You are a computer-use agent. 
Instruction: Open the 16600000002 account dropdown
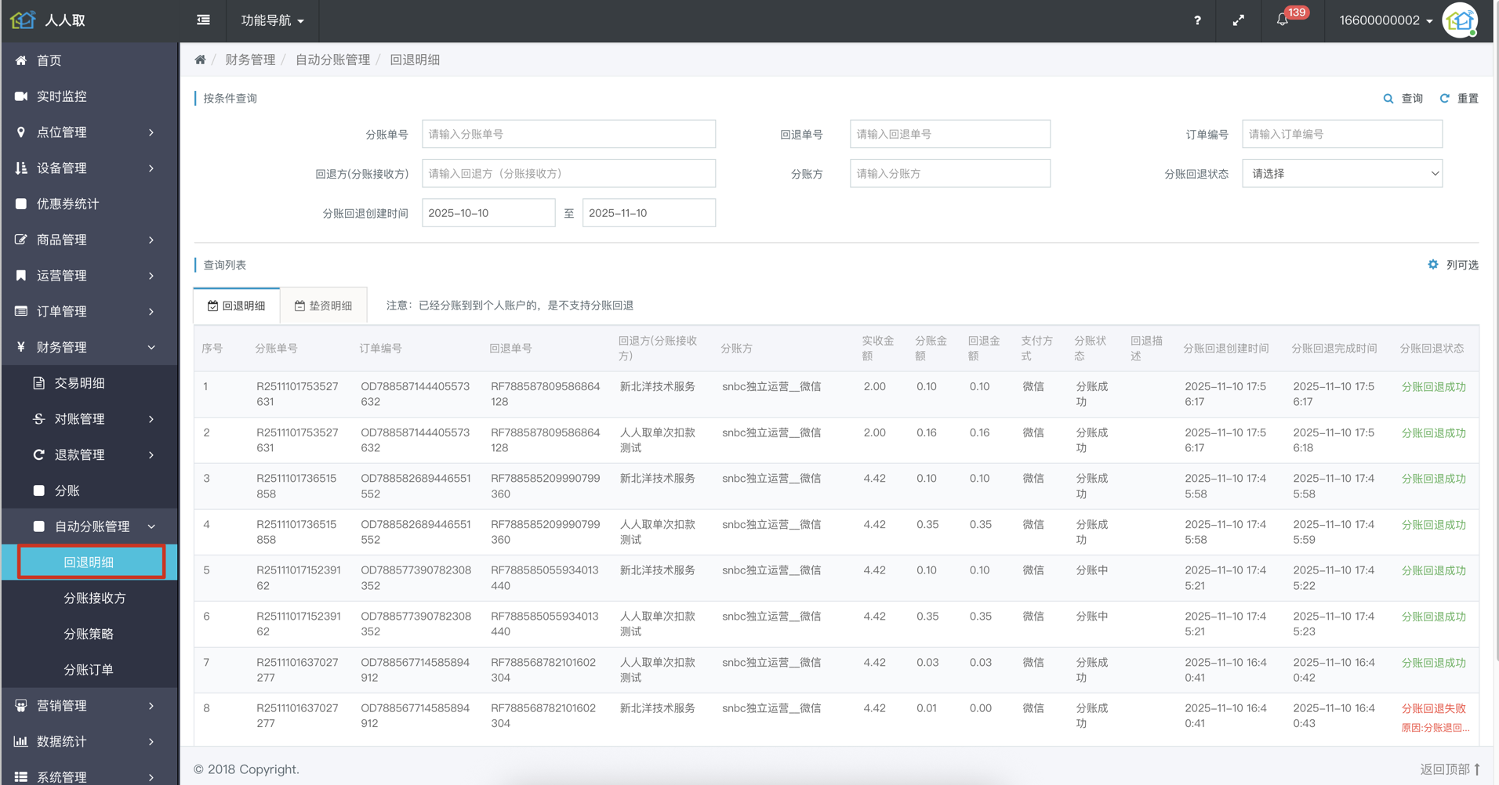pos(1385,20)
